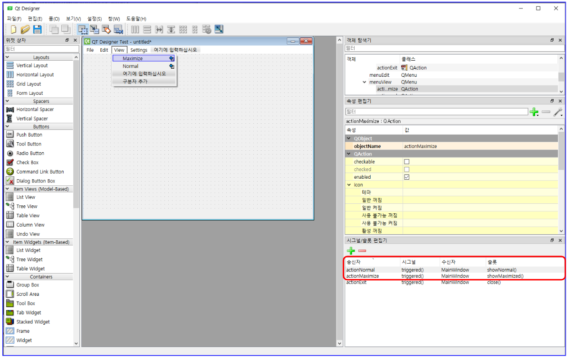
Task: Click the widget box filter field
Action: (41, 49)
